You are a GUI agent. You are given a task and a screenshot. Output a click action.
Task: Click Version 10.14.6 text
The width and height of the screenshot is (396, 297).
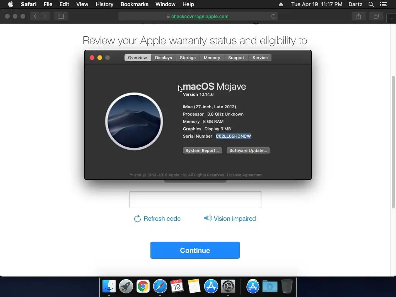point(198,94)
